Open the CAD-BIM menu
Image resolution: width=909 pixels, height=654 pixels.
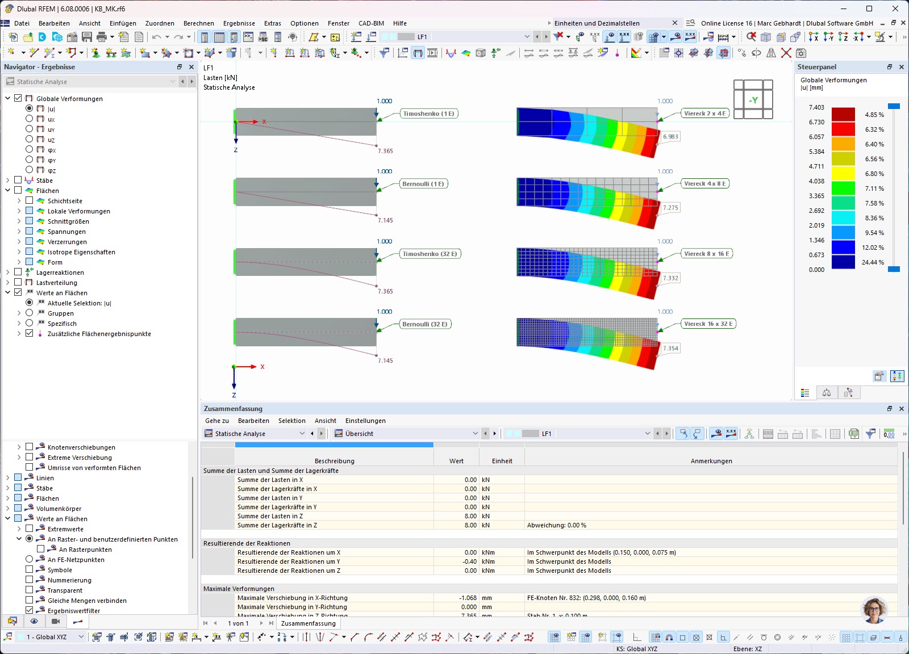point(370,23)
